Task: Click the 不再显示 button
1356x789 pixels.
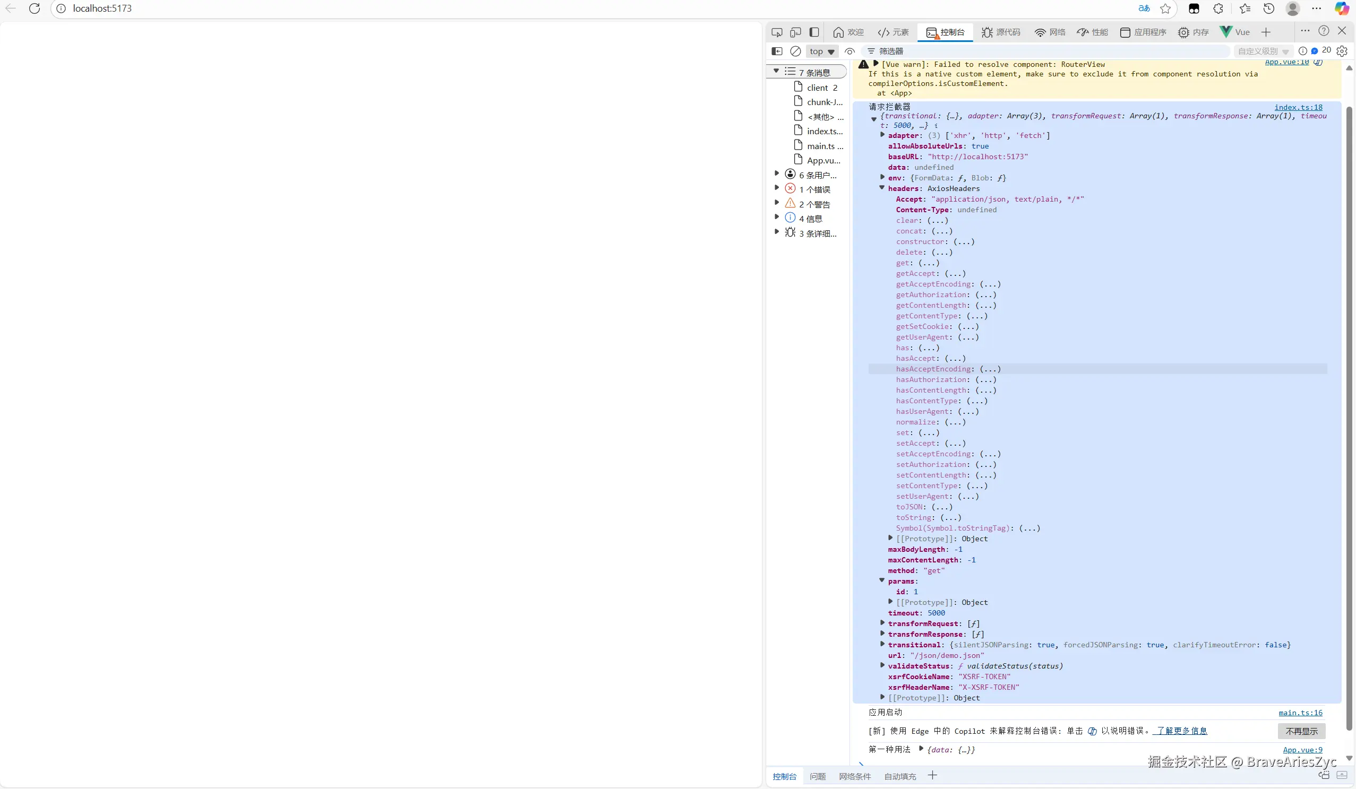Action: tap(1301, 731)
